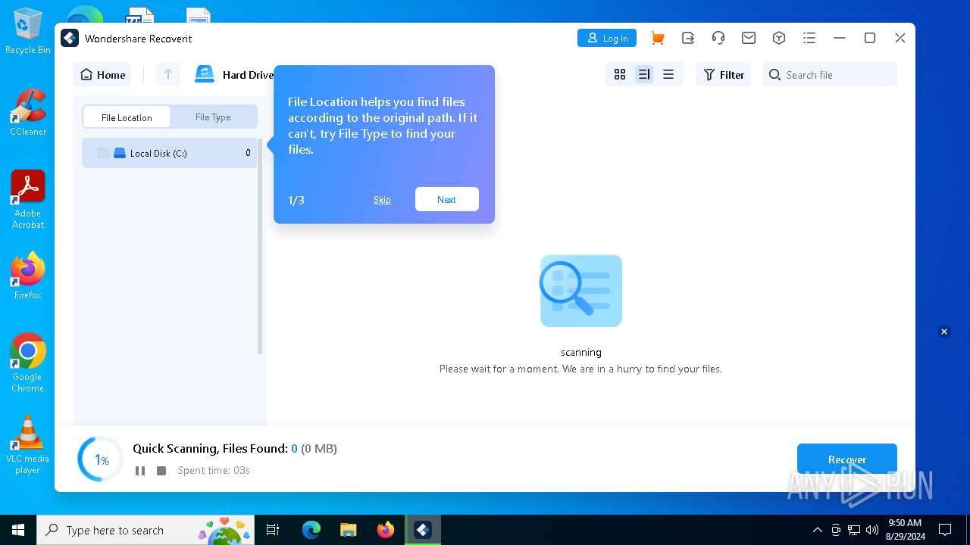The height and width of the screenshot is (545, 970).
Task: Open the mail feedback icon
Action: 749,38
